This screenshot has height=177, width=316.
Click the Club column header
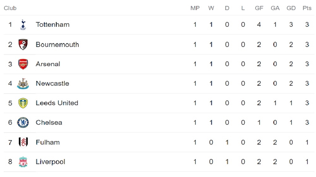click(10, 8)
